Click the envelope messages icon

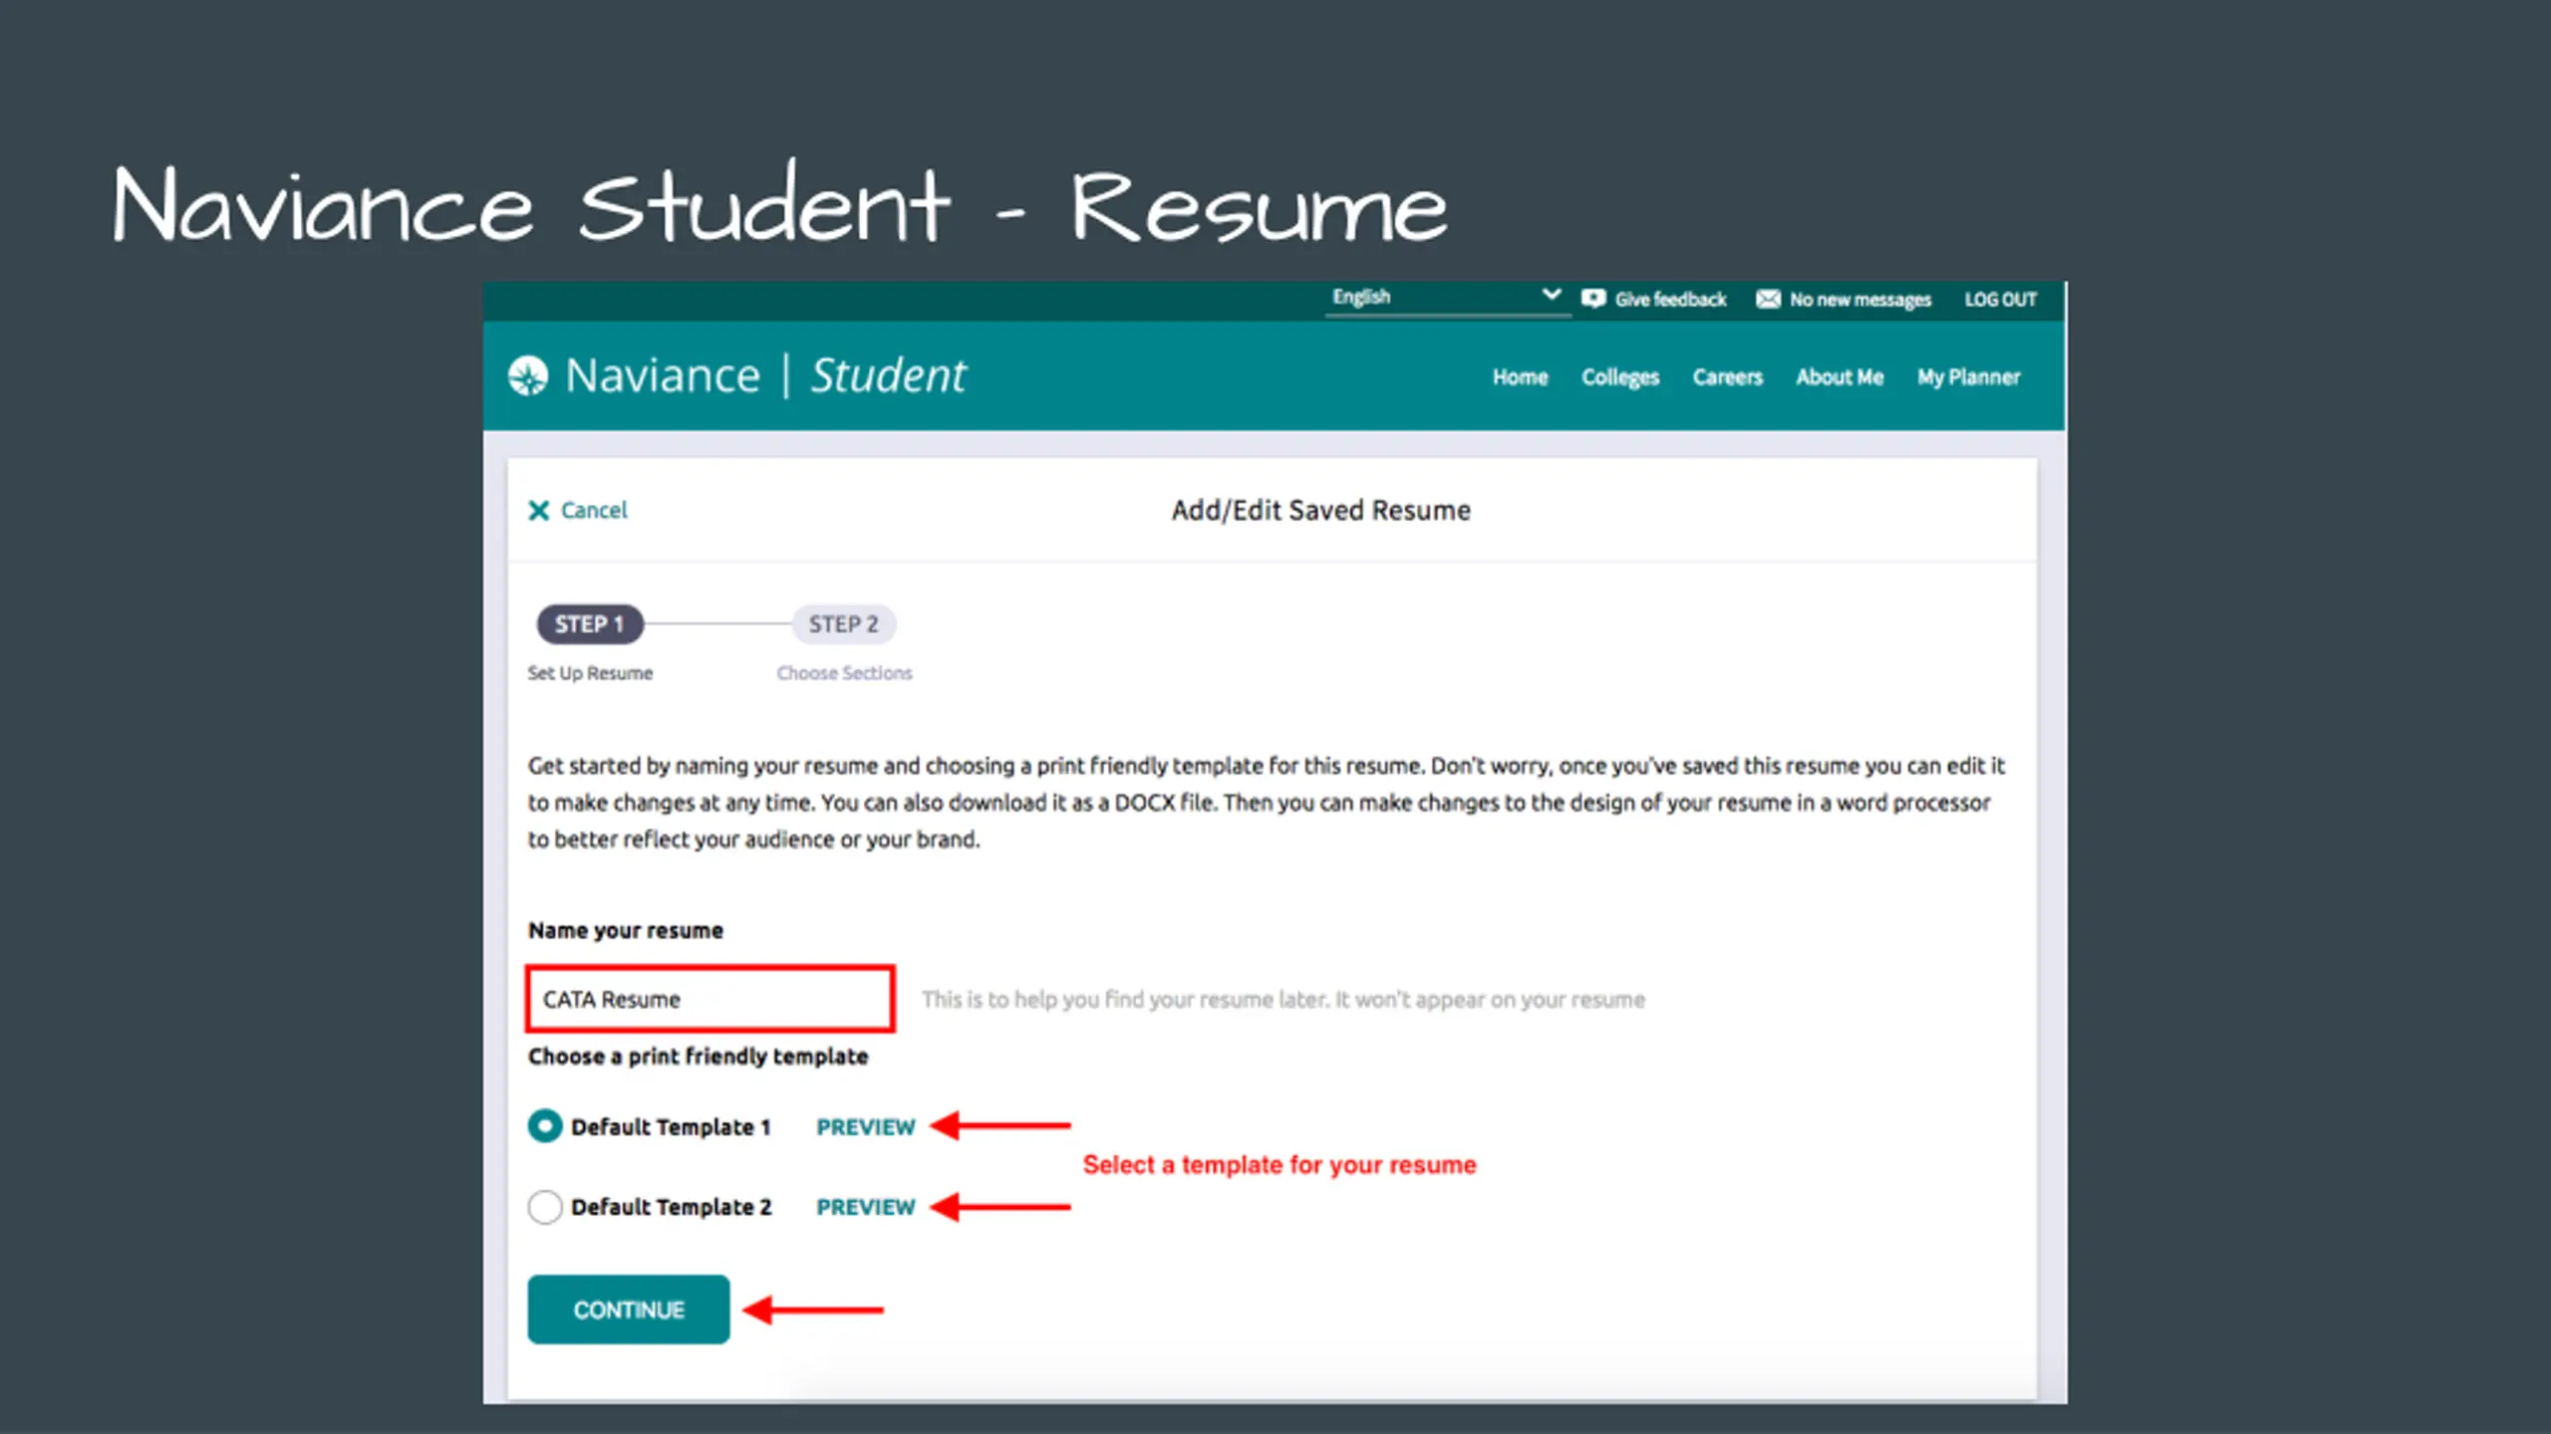coord(1768,299)
